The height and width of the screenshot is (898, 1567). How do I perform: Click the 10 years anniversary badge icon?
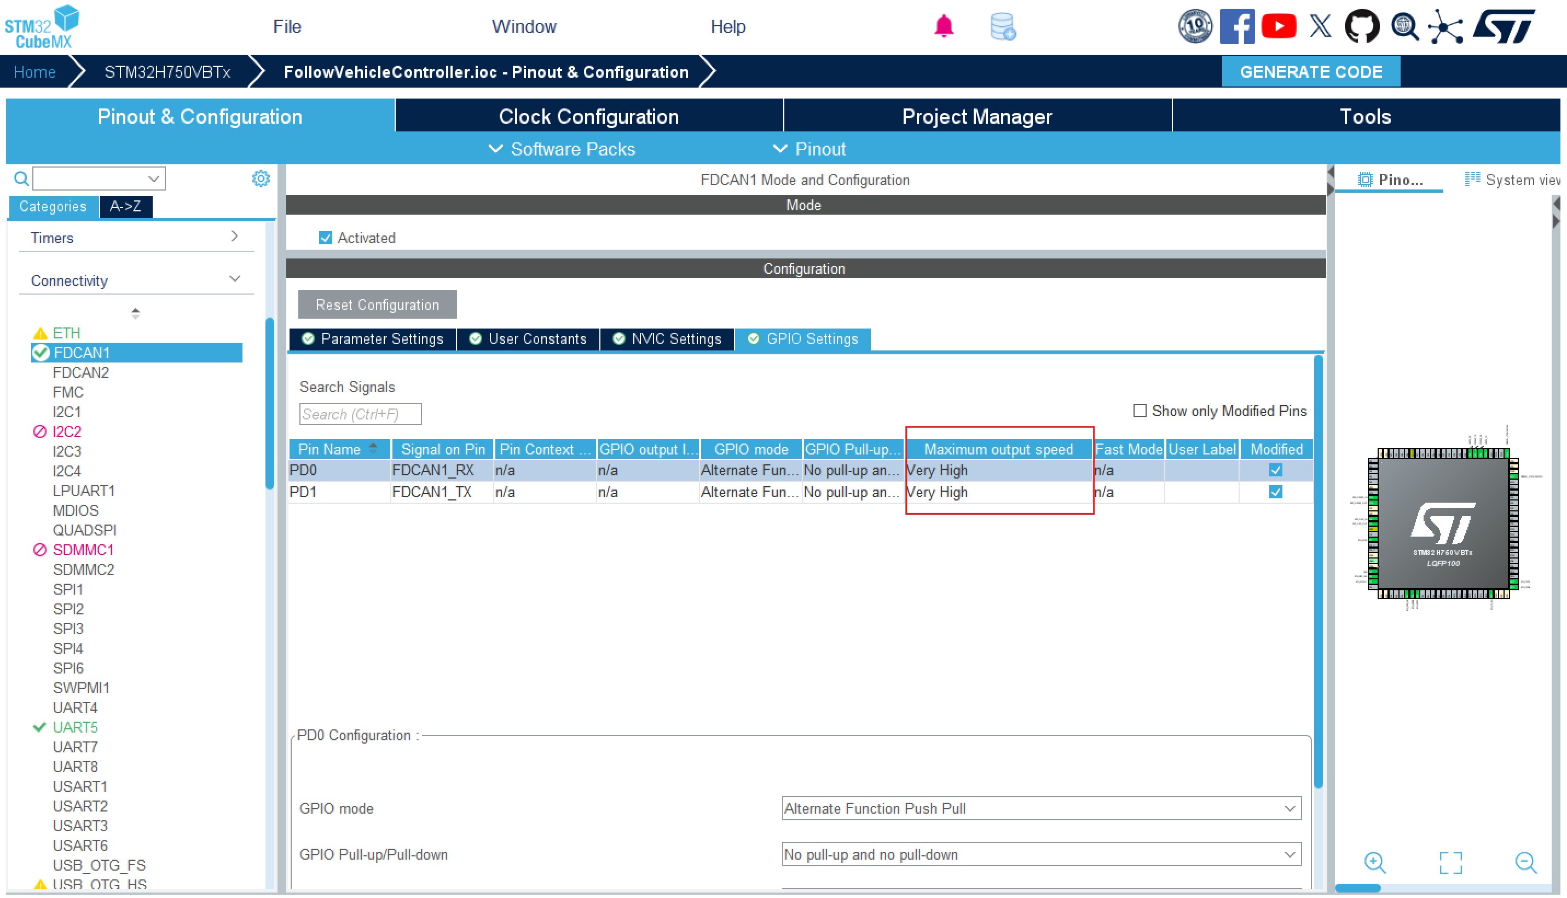click(1195, 26)
